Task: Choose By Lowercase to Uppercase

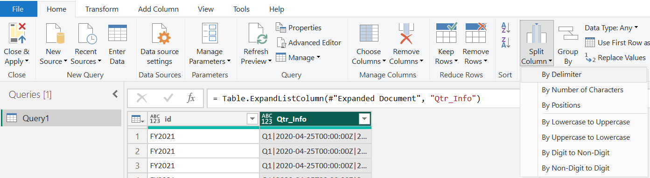Action: pyautogui.click(x=584, y=122)
